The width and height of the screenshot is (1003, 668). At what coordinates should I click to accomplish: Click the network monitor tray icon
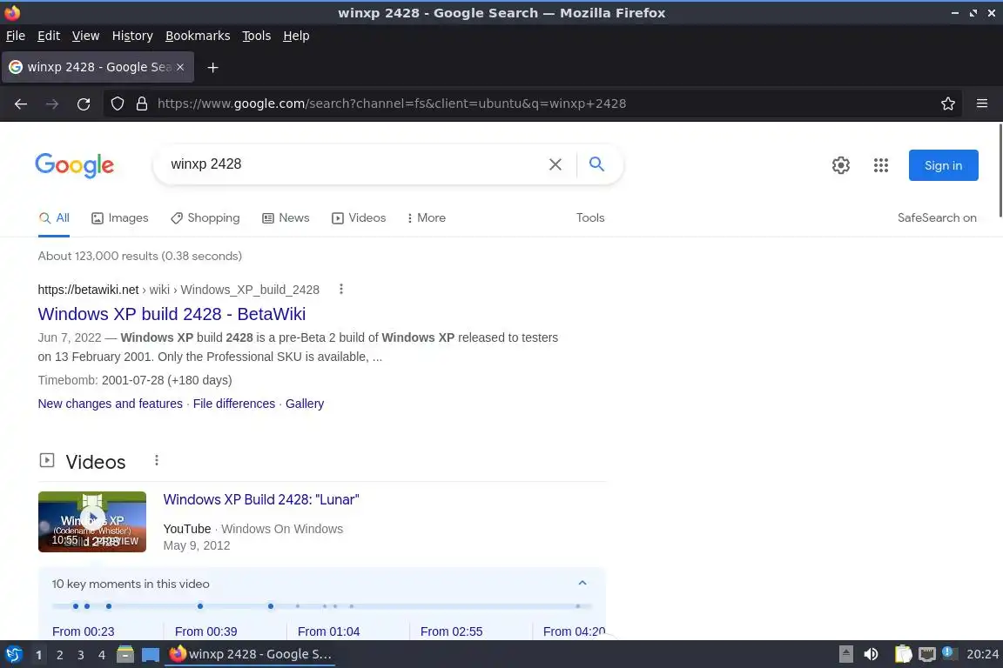(x=927, y=654)
